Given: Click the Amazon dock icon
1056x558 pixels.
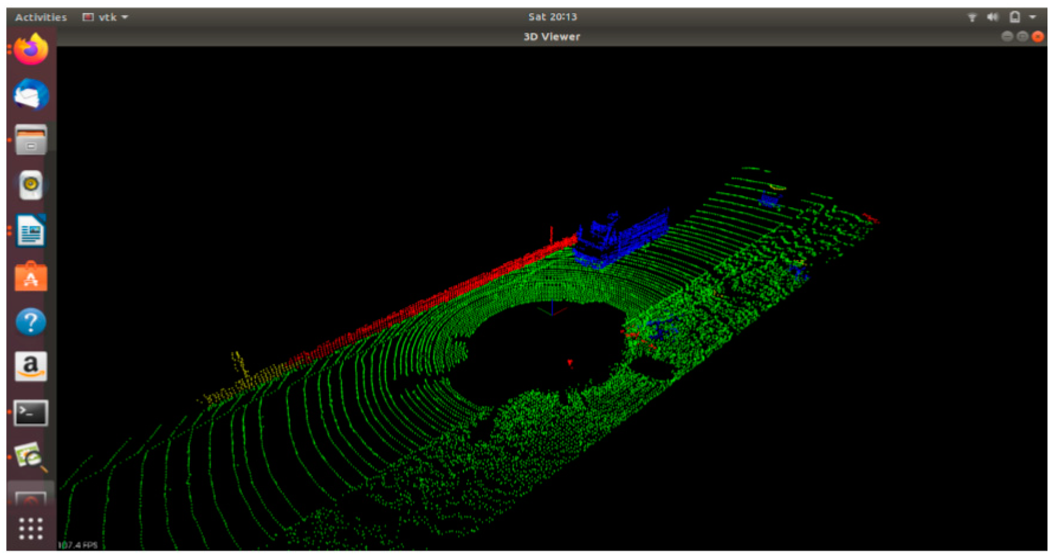Looking at the screenshot, I should [x=31, y=367].
